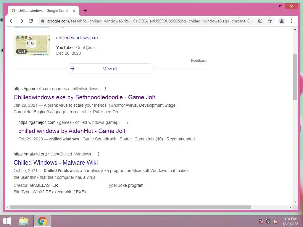The width and height of the screenshot is (303, 227).
Task: Open options for malwiki.org result
Action: (x=99, y=154)
